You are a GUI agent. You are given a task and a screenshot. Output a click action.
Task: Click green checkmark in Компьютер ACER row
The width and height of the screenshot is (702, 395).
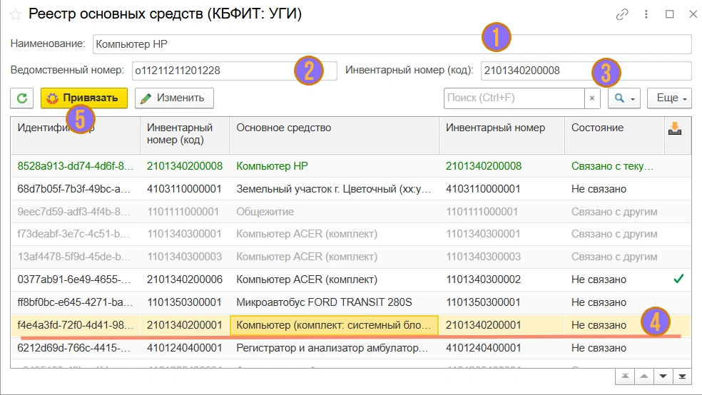(x=678, y=279)
